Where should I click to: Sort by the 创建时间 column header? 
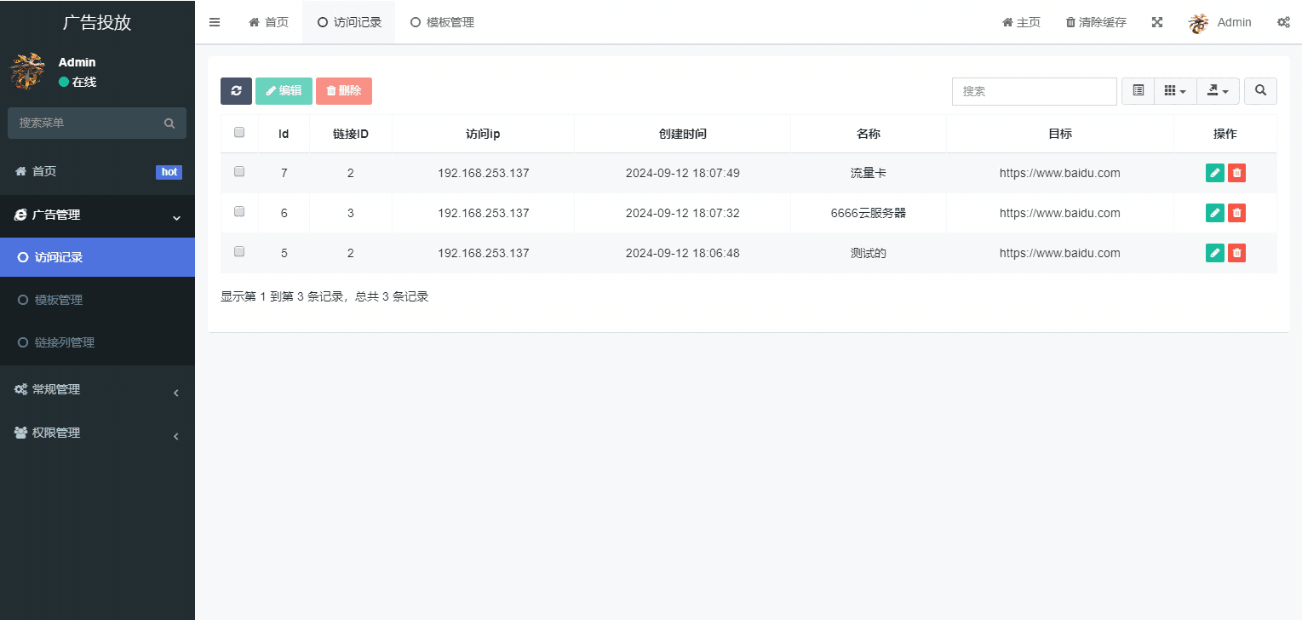(x=683, y=134)
